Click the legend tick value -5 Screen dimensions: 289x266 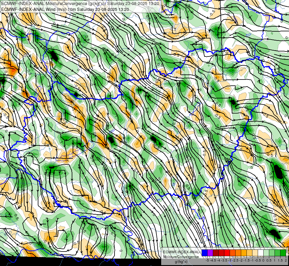[x=207, y=260]
